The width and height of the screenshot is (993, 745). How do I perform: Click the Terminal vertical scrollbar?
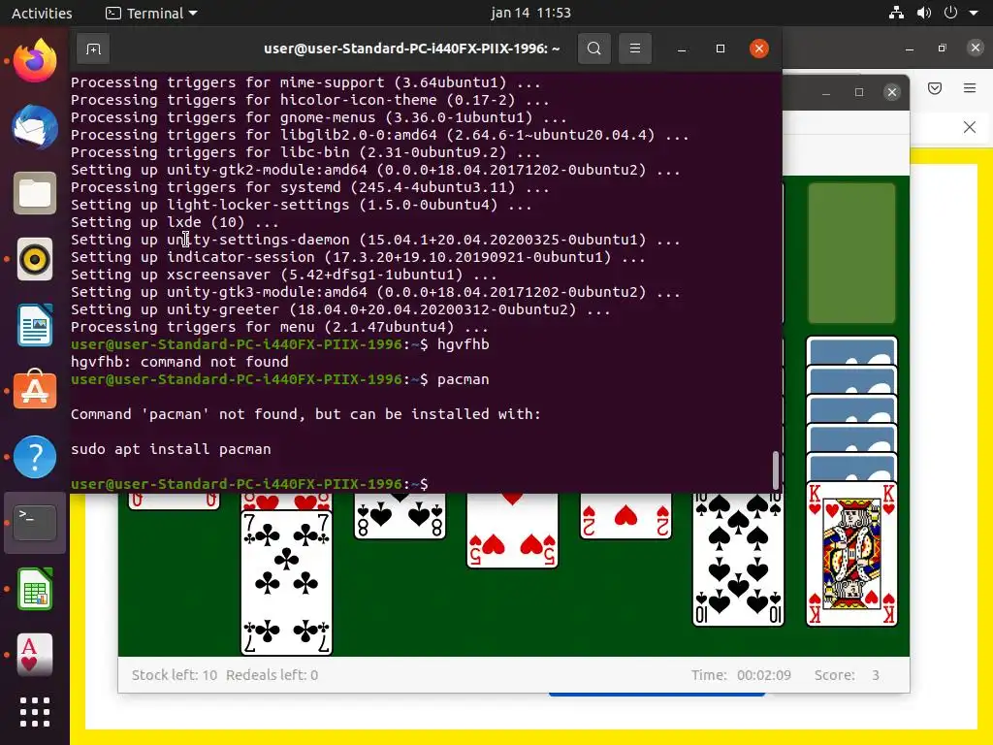(775, 470)
